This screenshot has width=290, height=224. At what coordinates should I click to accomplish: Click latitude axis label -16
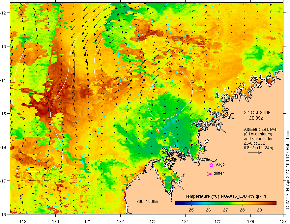pos(4,147)
